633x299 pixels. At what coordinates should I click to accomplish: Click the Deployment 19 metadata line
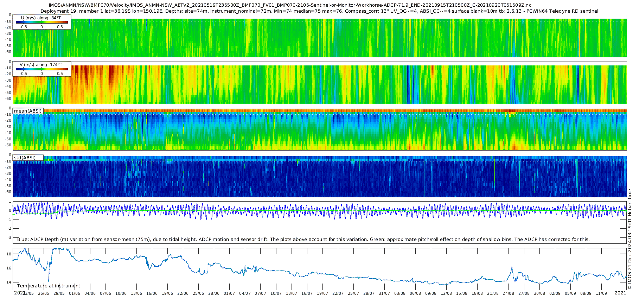pos(319,11)
